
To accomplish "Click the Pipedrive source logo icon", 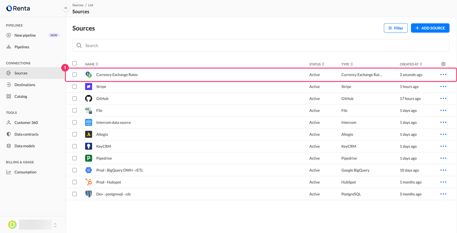I will tap(88, 158).
